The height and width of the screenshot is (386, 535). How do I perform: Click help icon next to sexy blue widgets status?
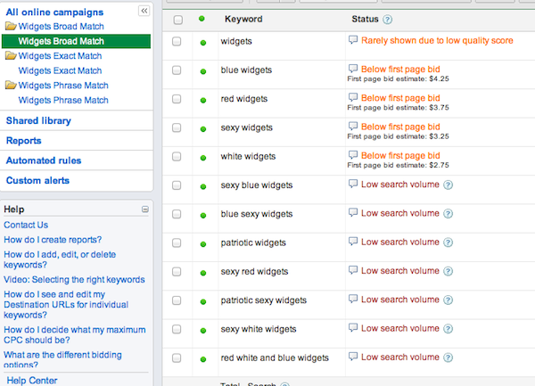click(x=448, y=185)
